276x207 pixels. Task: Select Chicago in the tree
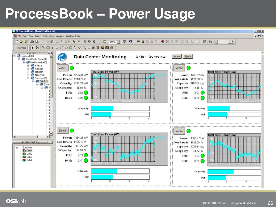pos(39,69)
